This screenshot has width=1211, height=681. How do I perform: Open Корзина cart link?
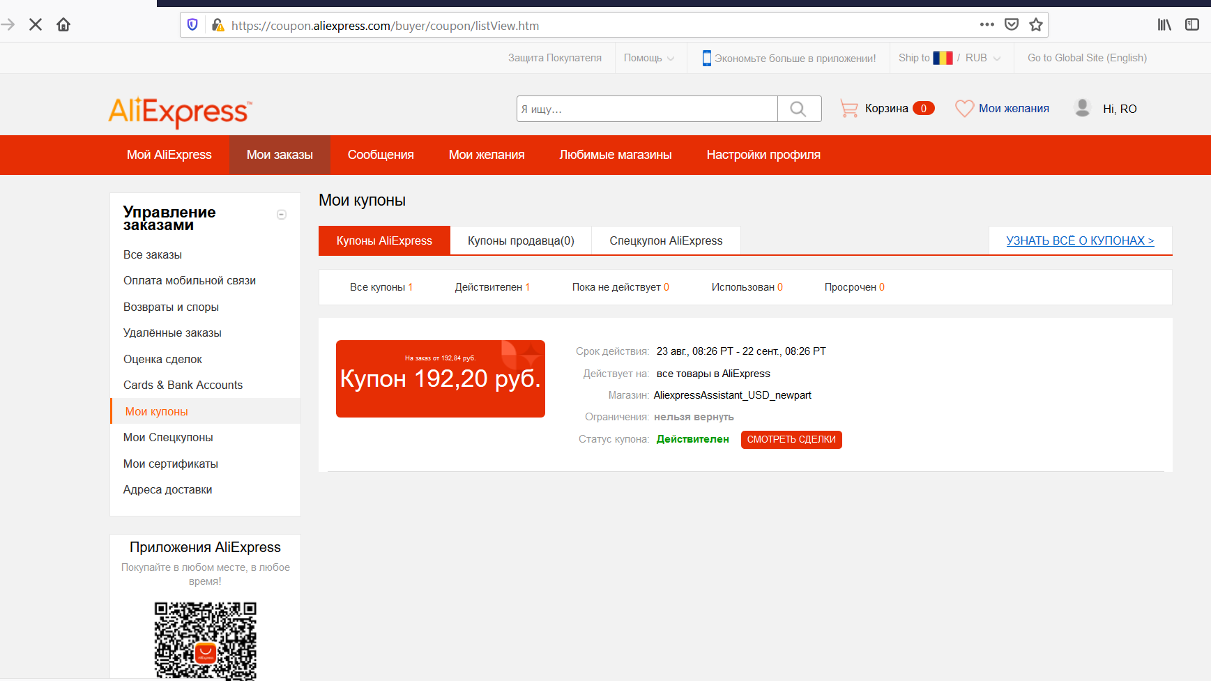pos(886,109)
